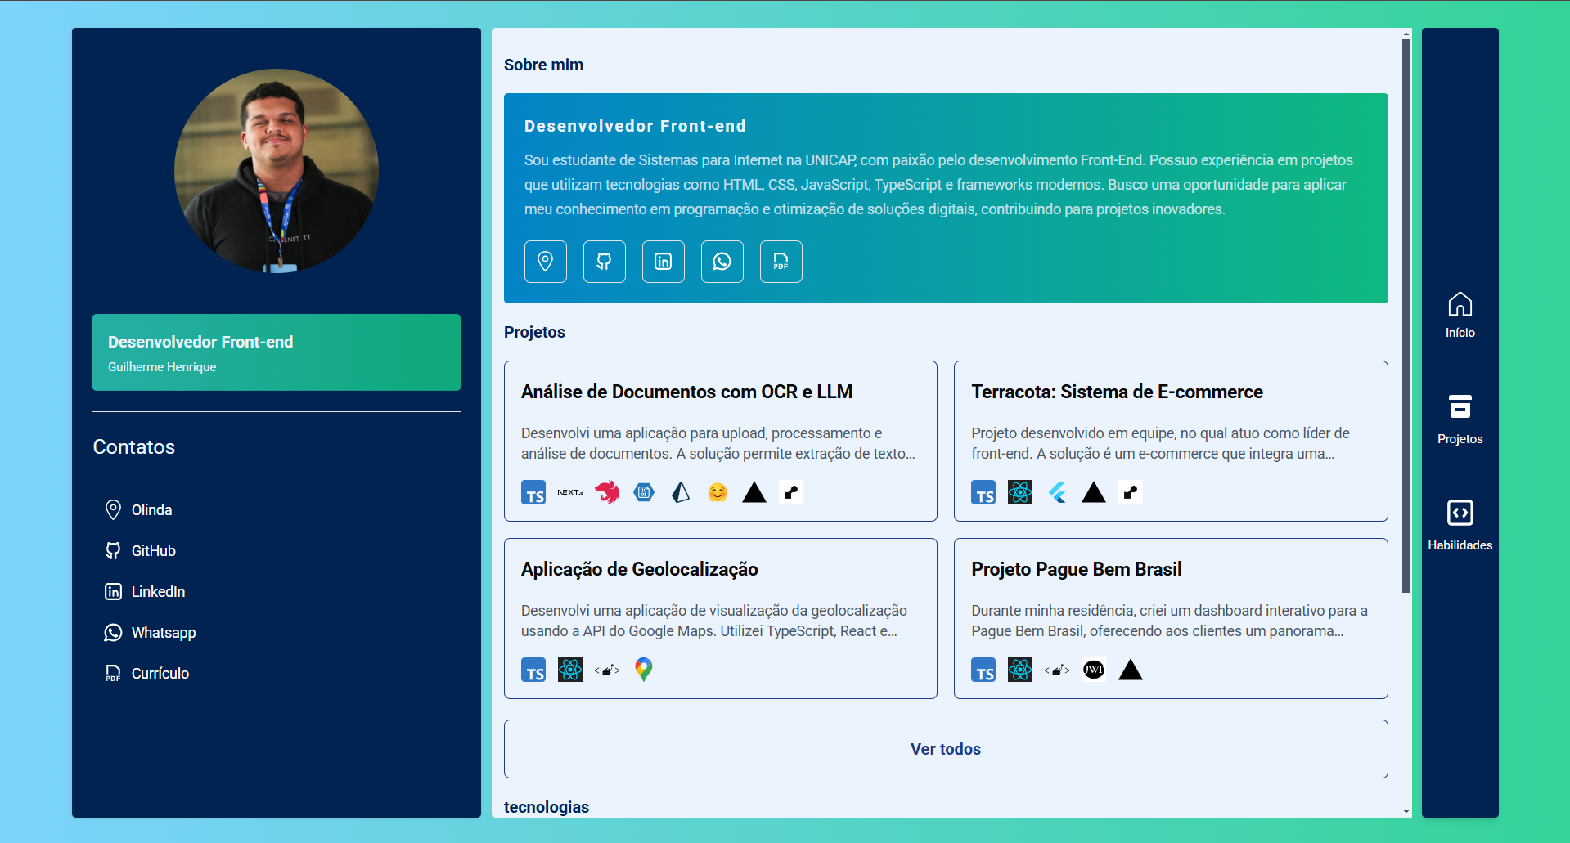The height and width of the screenshot is (843, 1570).
Task: Go to Habilidades in right navigation
Action: point(1460,525)
